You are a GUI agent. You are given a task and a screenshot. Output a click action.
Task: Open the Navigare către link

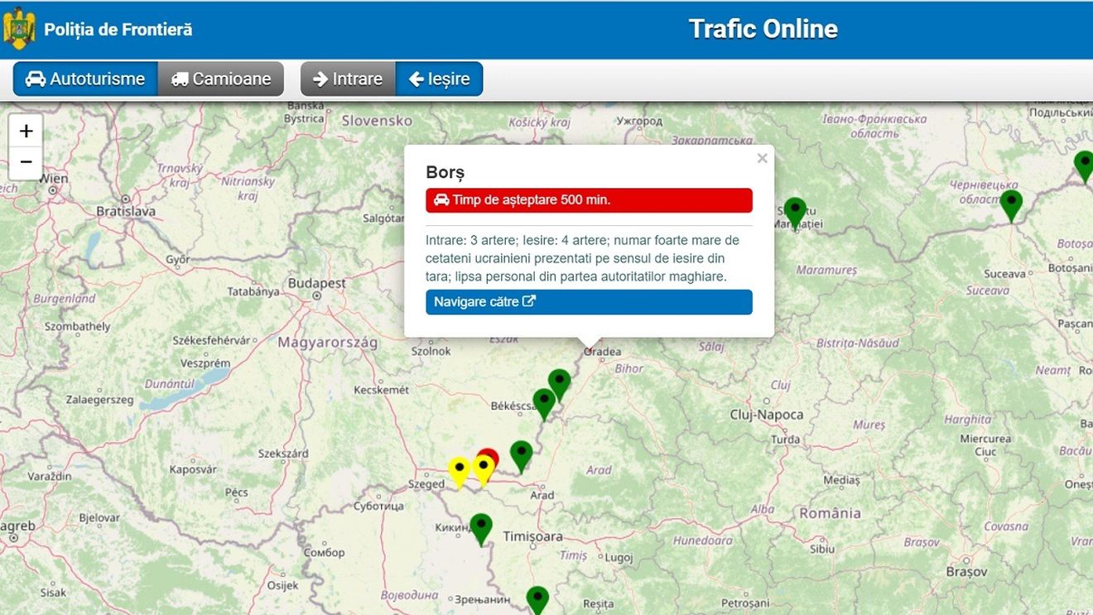pyautogui.click(x=589, y=302)
